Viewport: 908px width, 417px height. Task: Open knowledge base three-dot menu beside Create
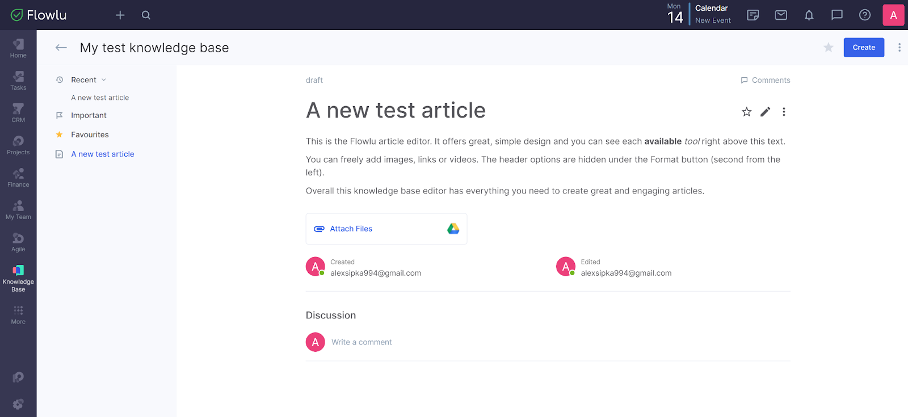click(x=899, y=48)
